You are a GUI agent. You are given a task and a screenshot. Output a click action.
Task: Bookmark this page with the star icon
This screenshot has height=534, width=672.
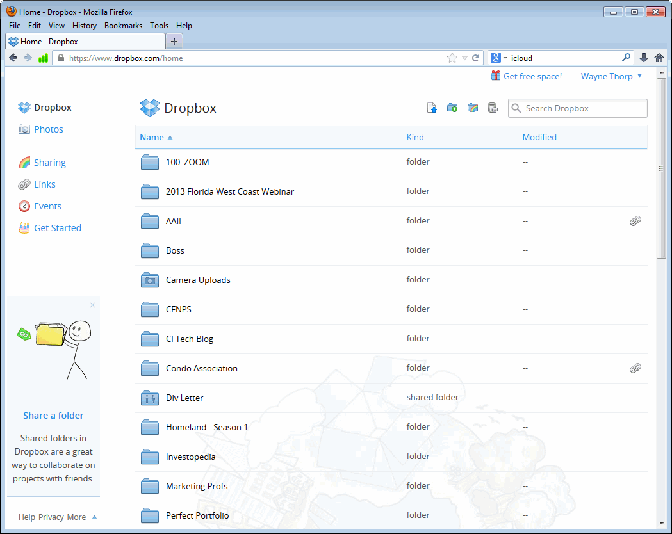(x=452, y=58)
